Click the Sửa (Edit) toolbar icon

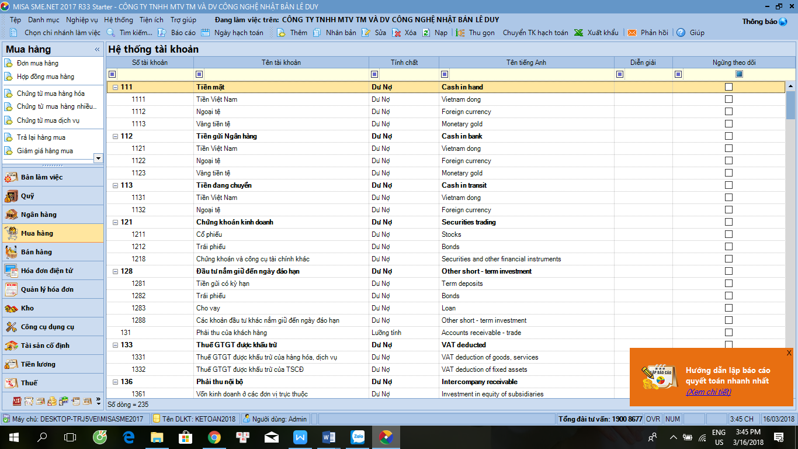(366, 33)
